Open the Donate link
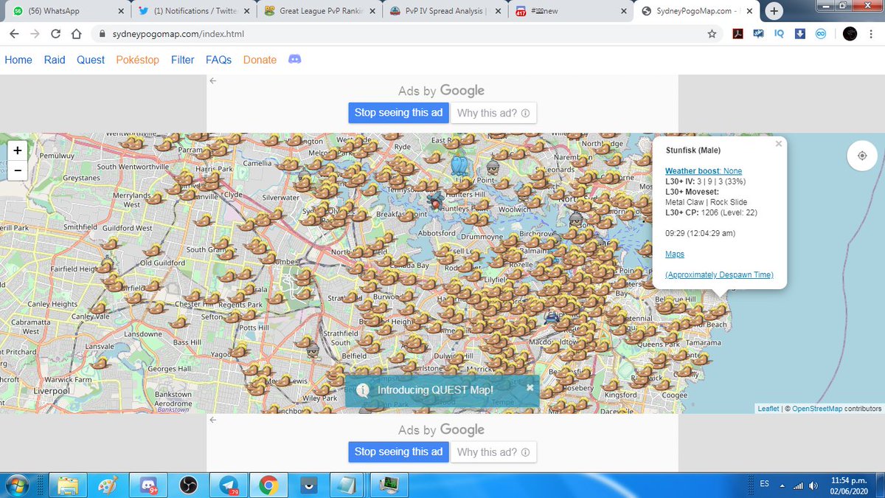885x498 pixels. 260,60
